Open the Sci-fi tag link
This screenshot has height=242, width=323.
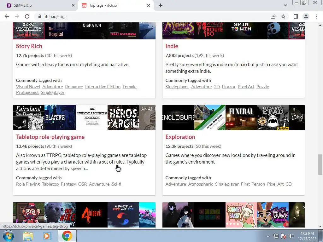point(116,184)
